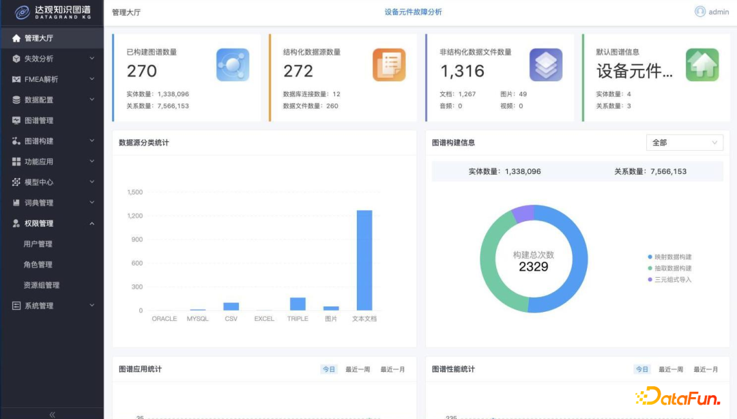The image size is (737, 419).
Task: Collapse the sidebar with the double-arrow icon
Action: click(52, 414)
